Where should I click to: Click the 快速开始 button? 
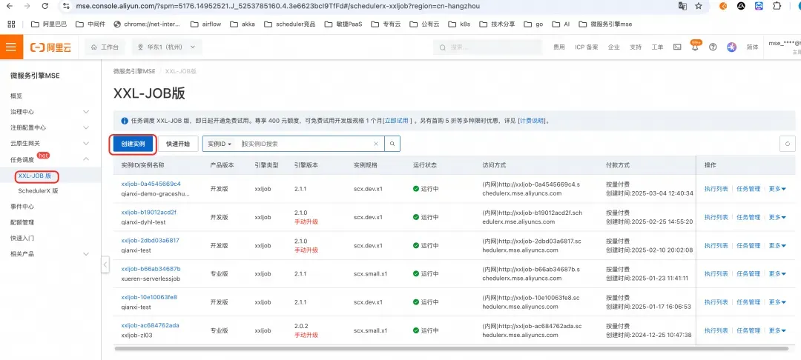[x=178, y=144]
